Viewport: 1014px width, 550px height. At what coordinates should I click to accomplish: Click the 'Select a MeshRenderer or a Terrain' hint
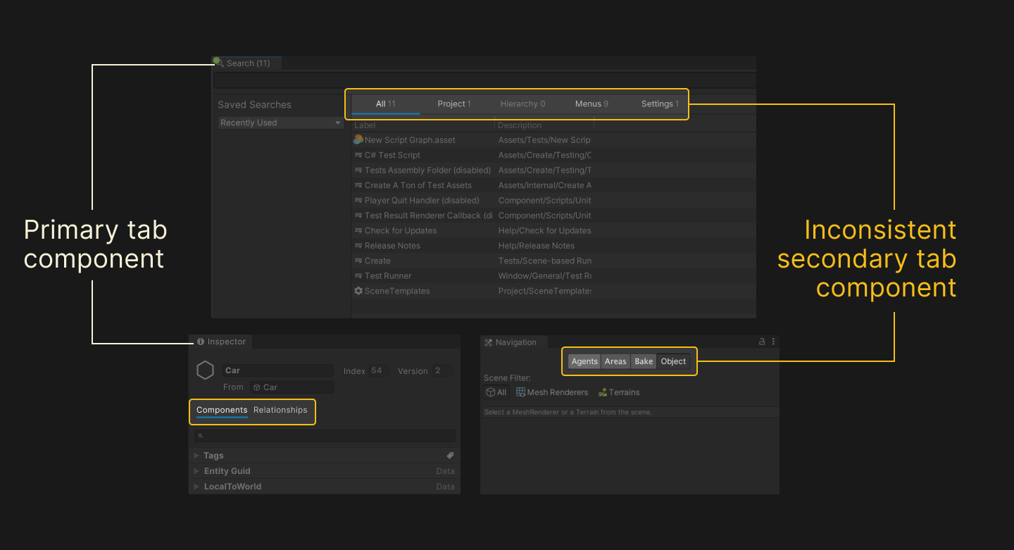coord(568,412)
